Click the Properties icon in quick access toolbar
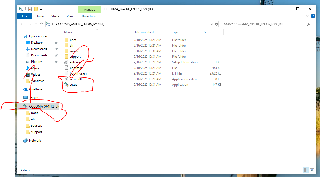This screenshot has height=177, width=320. (x=30, y=9)
